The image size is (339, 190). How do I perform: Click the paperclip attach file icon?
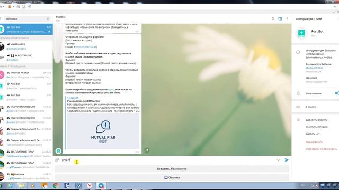click(x=57, y=160)
